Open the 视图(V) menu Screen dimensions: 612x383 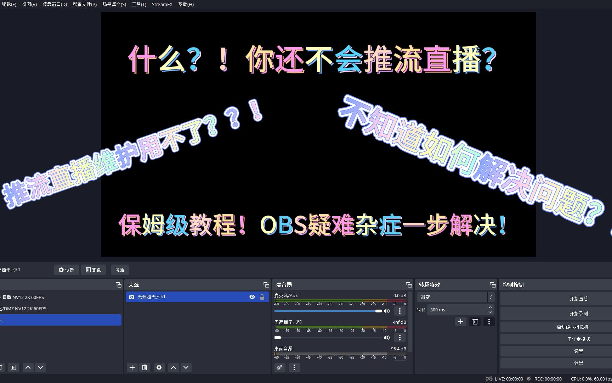pos(29,4)
